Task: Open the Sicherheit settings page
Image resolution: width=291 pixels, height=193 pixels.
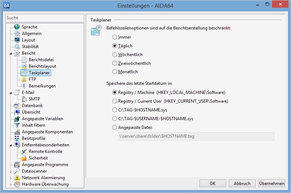Action: click(x=38, y=158)
